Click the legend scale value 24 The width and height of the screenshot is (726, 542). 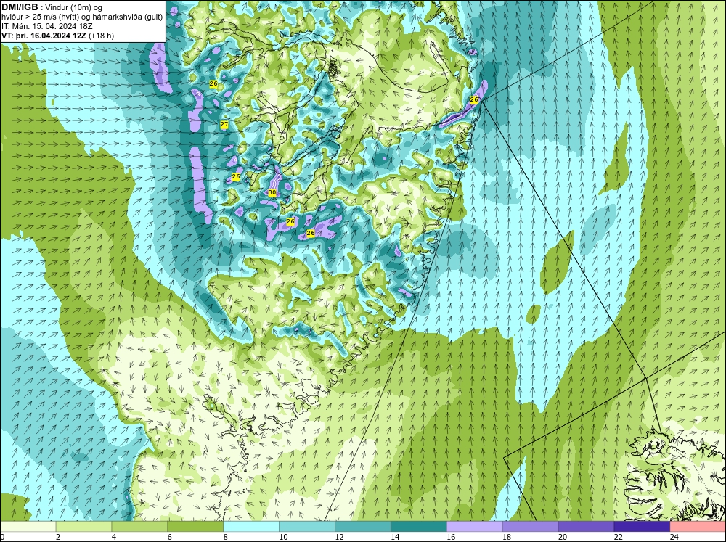pyautogui.click(x=674, y=537)
